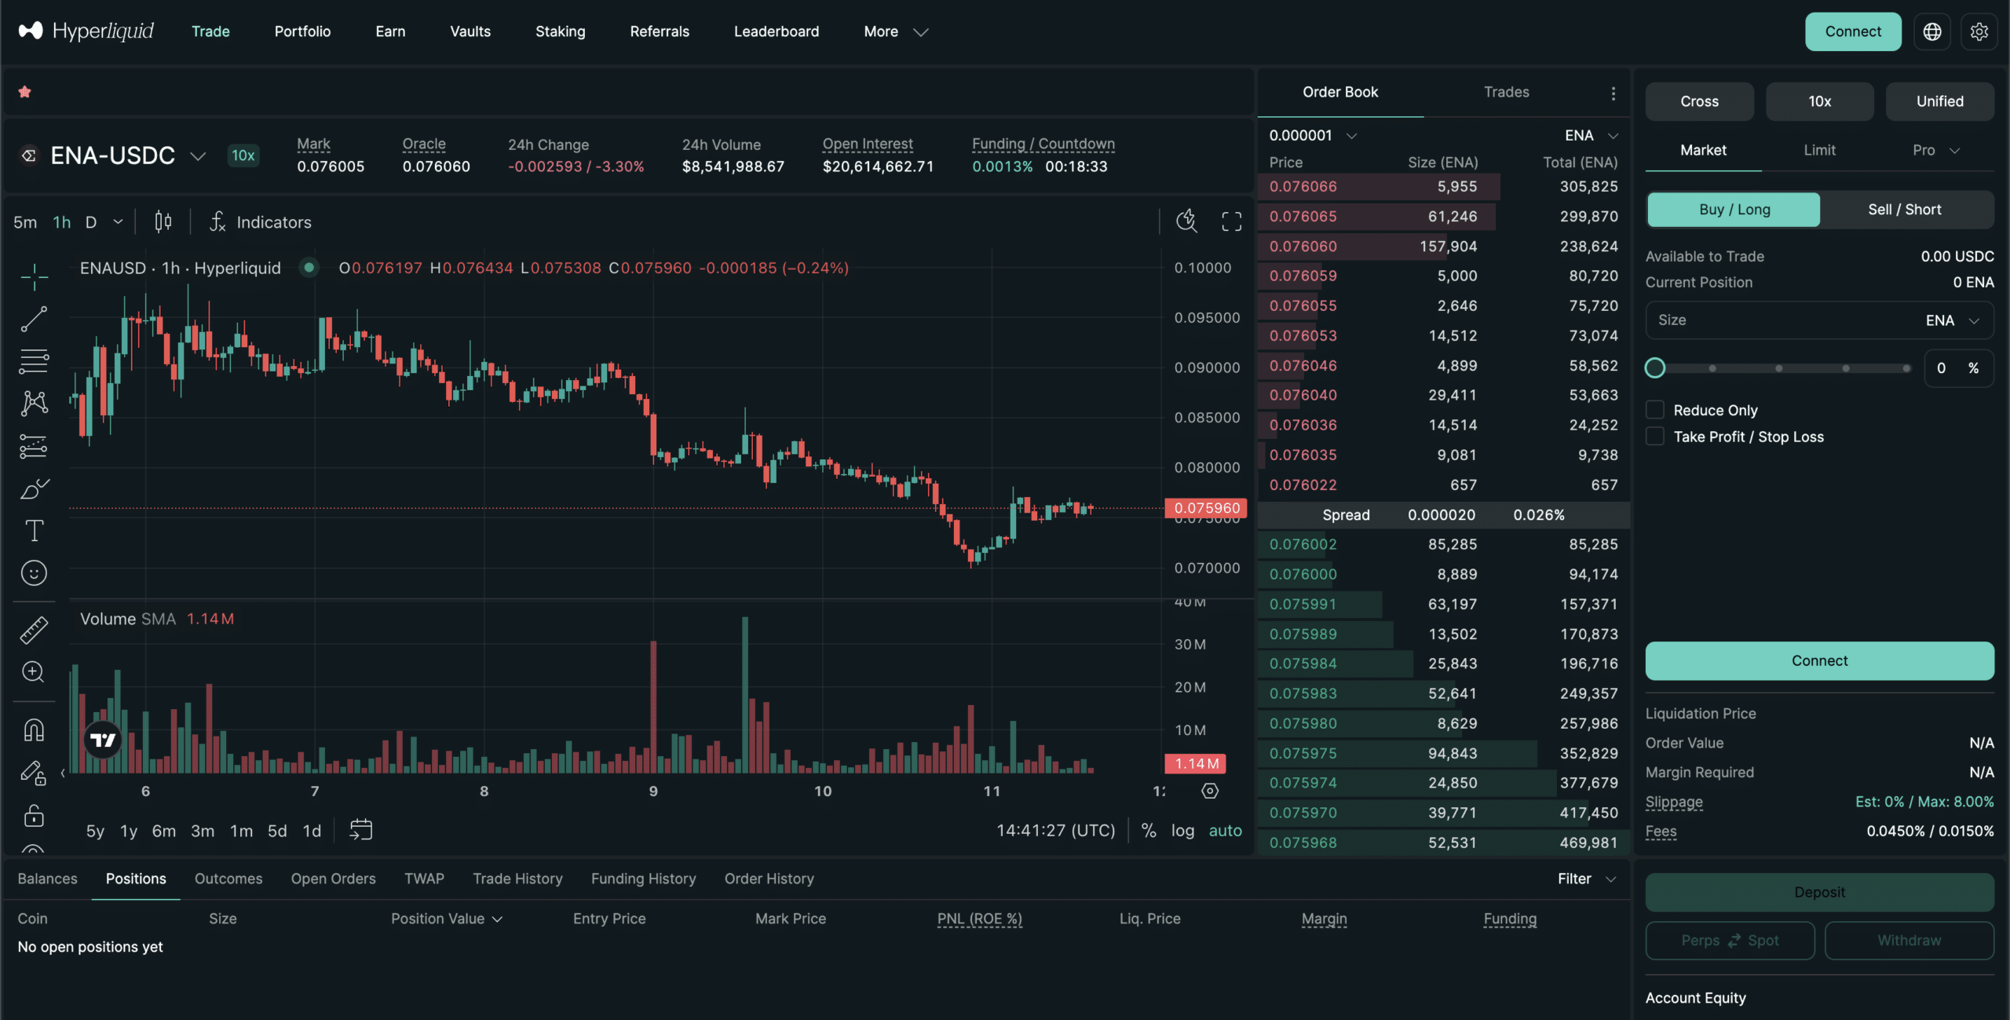
Task: Open the emoji icons tool
Action: [x=34, y=573]
